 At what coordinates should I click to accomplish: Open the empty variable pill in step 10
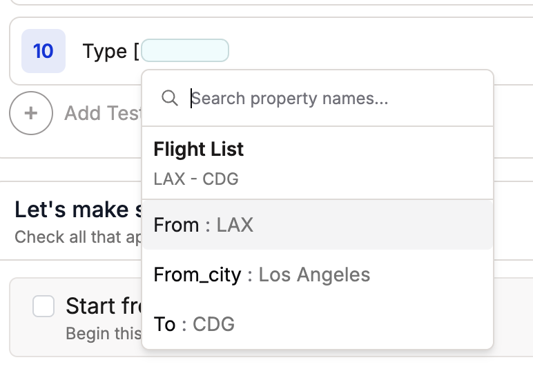(x=185, y=51)
